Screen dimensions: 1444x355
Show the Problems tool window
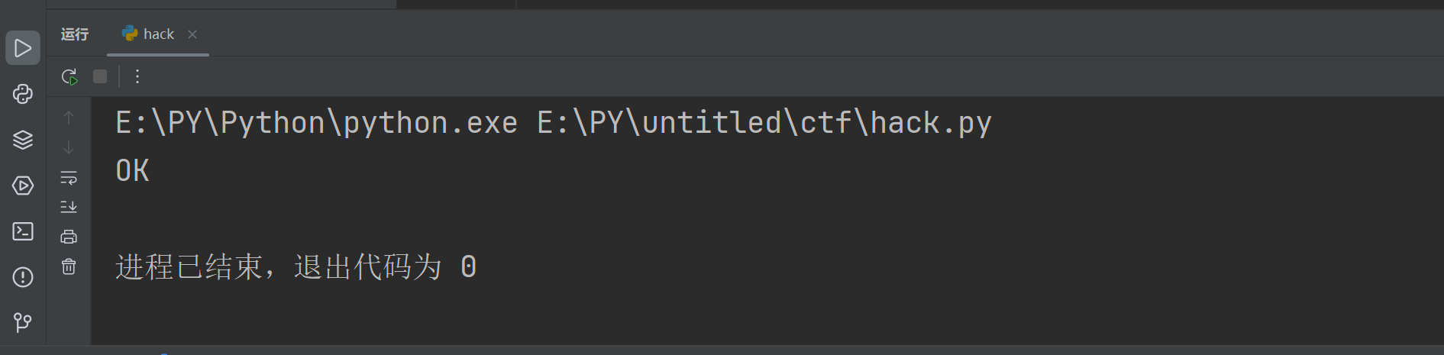pyautogui.click(x=23, y=277)
